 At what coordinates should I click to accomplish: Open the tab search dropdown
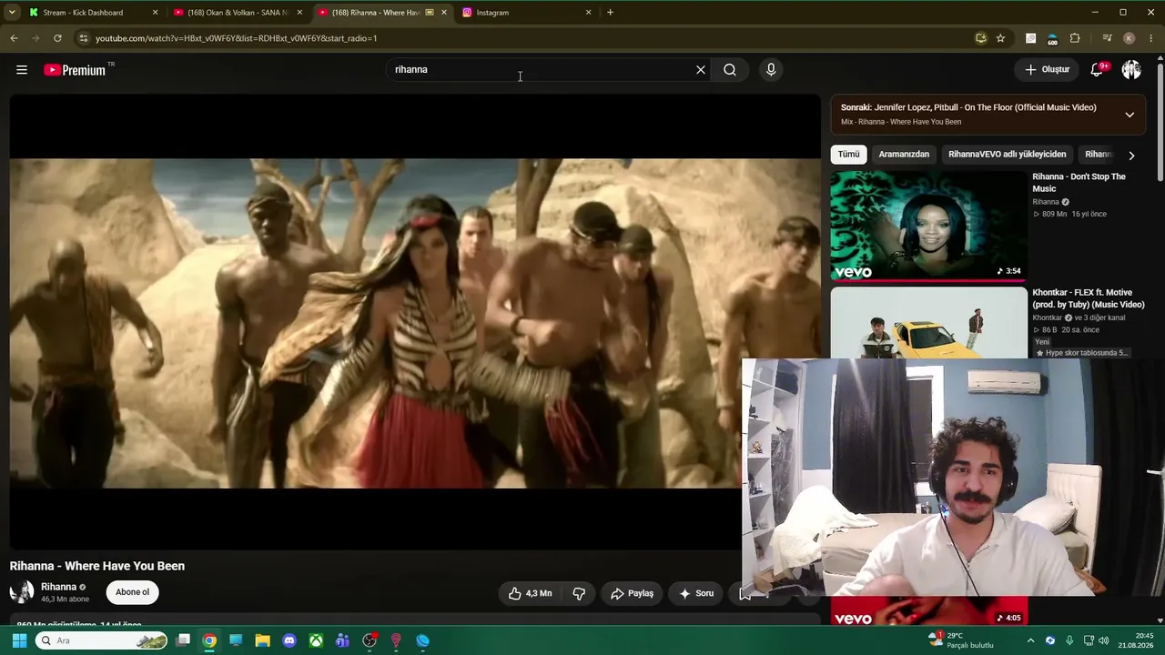12,13
